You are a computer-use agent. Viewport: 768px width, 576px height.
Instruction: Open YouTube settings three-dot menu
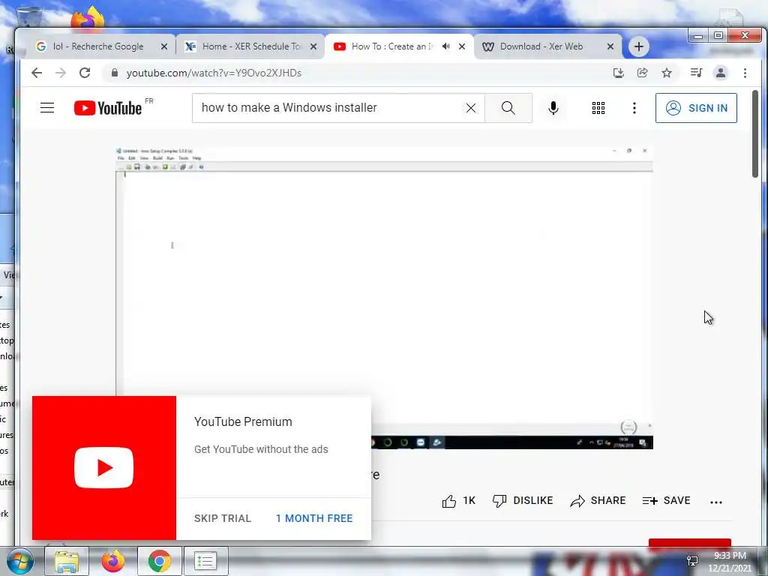[634, 108]
